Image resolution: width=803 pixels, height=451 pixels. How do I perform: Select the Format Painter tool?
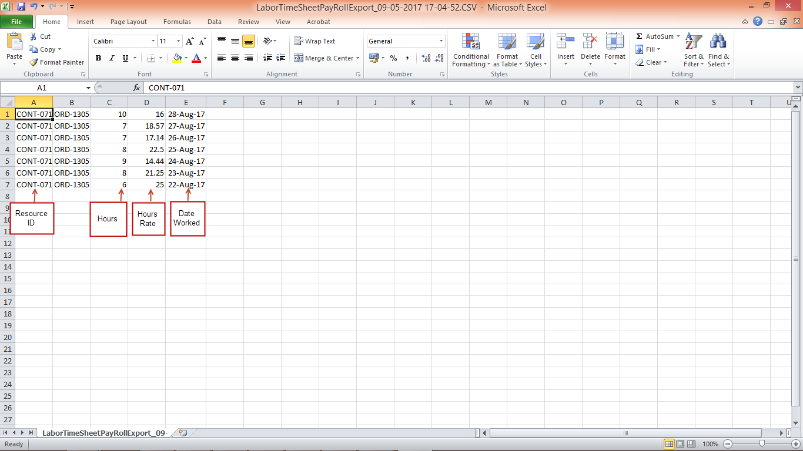tap(56, 62)
